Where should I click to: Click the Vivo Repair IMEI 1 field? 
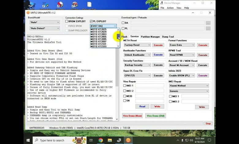tap(150, 85)
